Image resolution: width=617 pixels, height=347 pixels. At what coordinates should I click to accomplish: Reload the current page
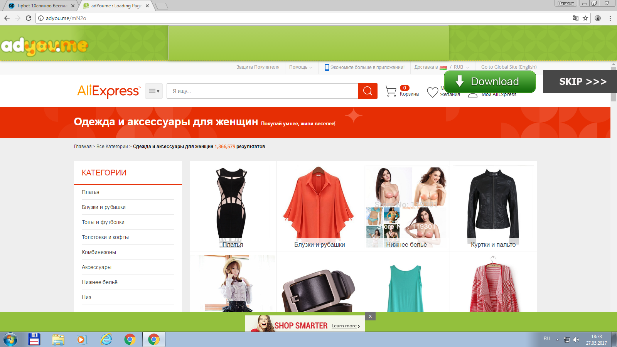point(29,18)
